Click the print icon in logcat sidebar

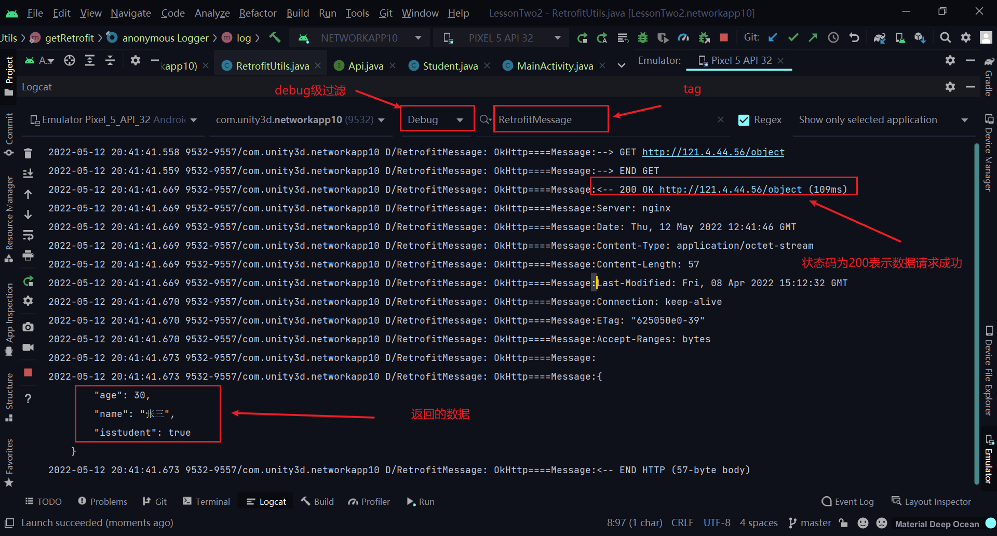tap(28, 256)
